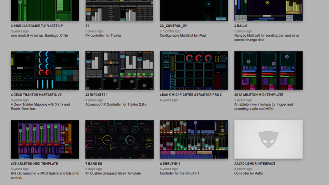Open the 4 Deck Traktor Maptastic V2 thumbnail

click(x=45, y=70)
